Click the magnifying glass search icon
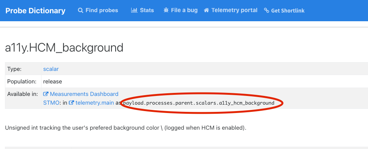The image size is (368, 149). tap(81, 10)
